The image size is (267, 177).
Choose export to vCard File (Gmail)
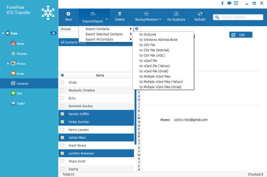coord(163,71)
